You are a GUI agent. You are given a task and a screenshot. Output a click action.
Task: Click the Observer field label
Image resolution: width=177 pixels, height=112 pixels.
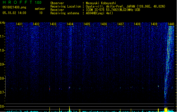point(57,3)
